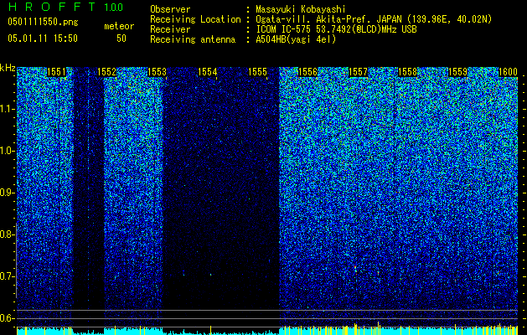Click the Receiving antenna label
Image resolution: width=527 pixels, height=335 pixels.
click(193, 39)
